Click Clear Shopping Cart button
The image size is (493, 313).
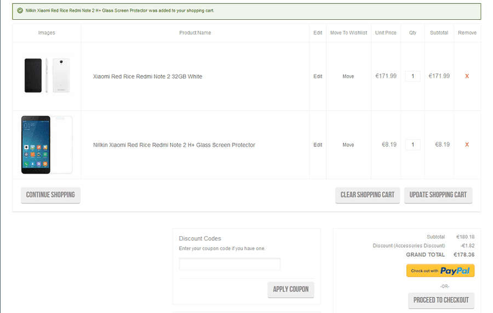(x=367, y=195)
